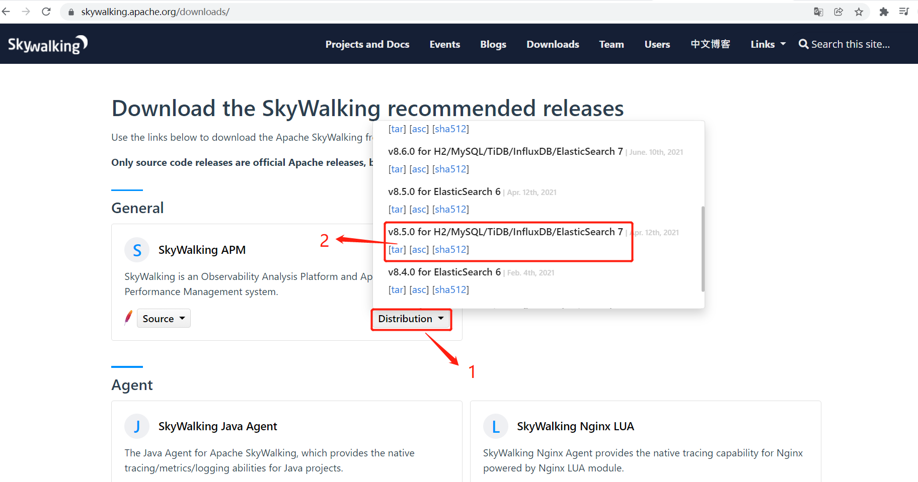The image size is (918, 482).
Task: Click the padlock site security icon
Action: (71, 12)
